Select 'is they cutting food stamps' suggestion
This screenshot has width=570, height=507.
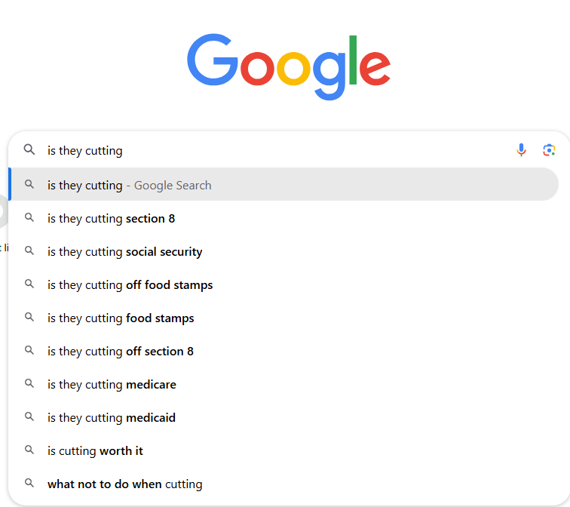[x=121, y=318]
